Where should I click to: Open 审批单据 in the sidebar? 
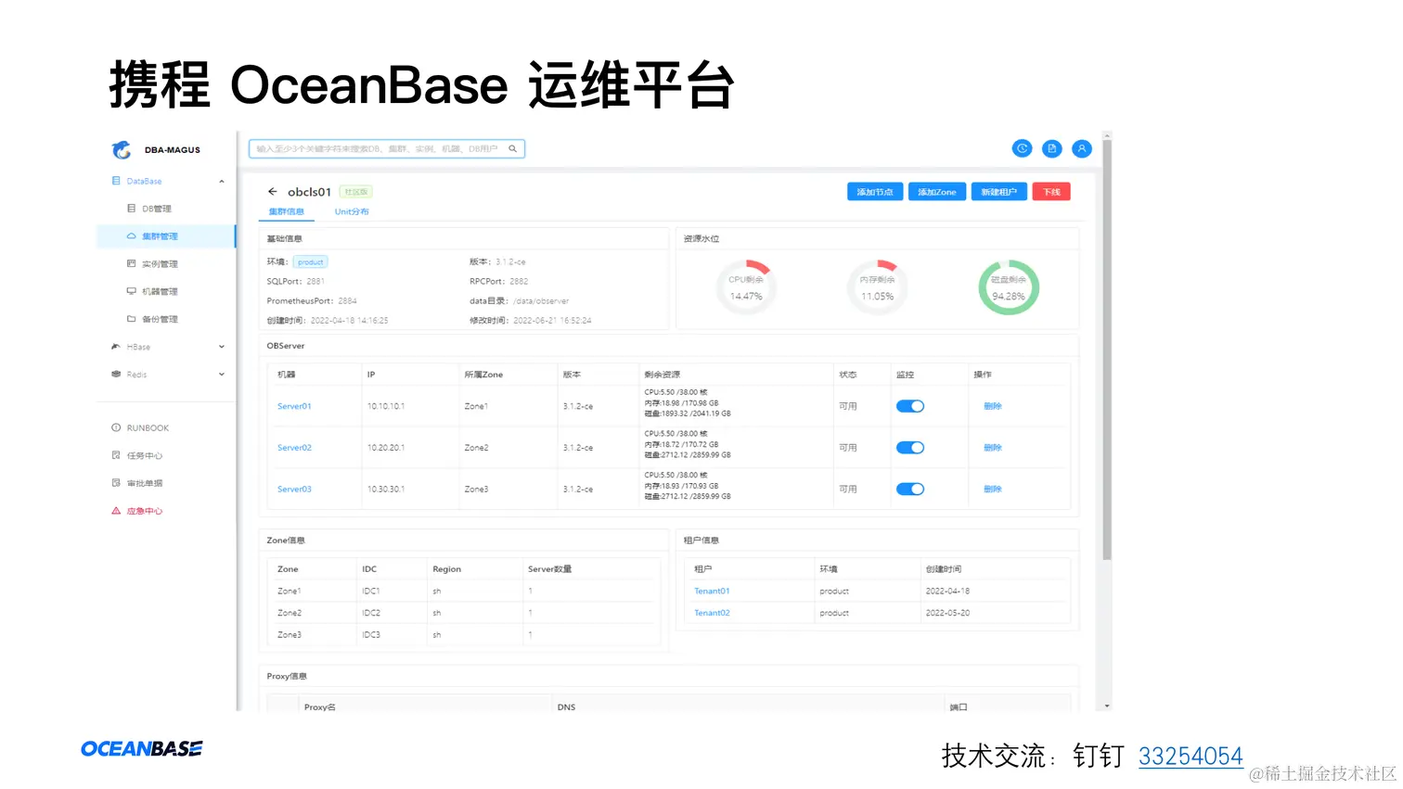[x=145, y=483]
